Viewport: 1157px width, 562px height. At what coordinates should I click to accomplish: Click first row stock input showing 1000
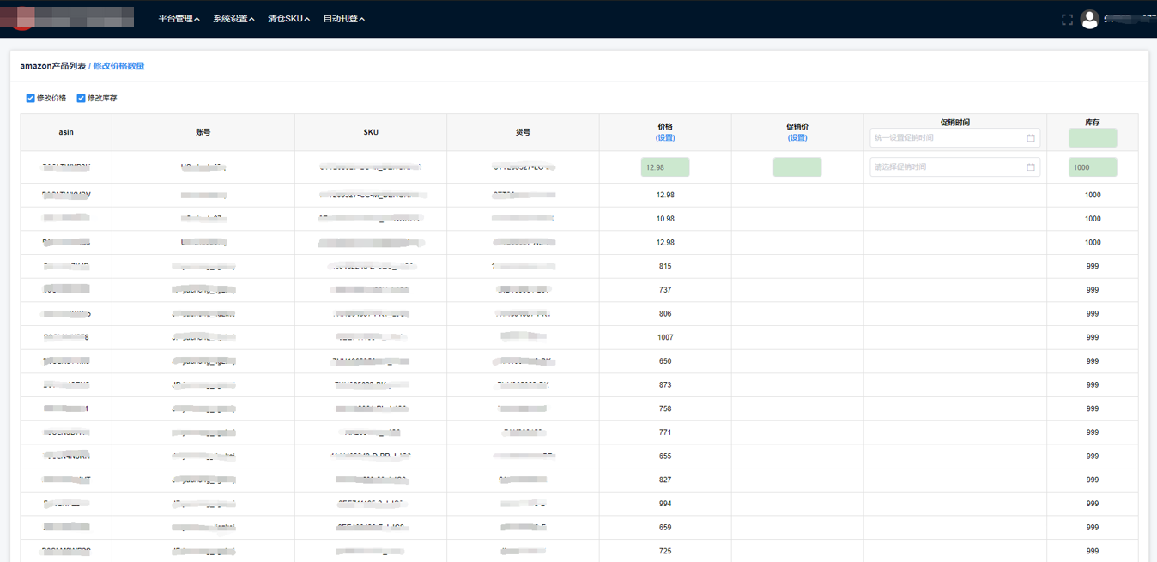(1092, 167)
